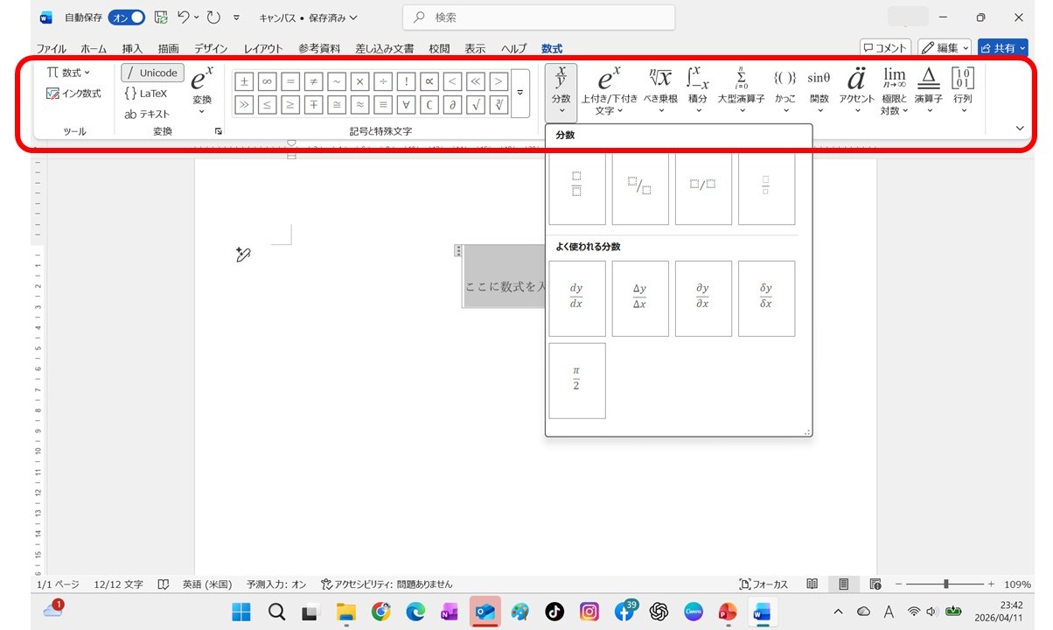
Task: Switch to the 校閲 review tab
Action: coord(439,49)
